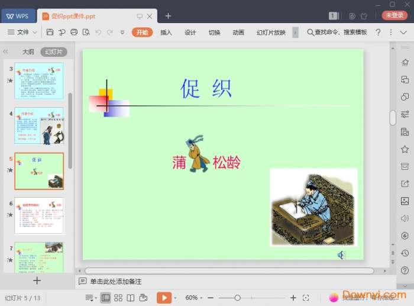
Task: Show more ribbon tabs arrow
Action: pyautogui.click(x=296, y=33)
